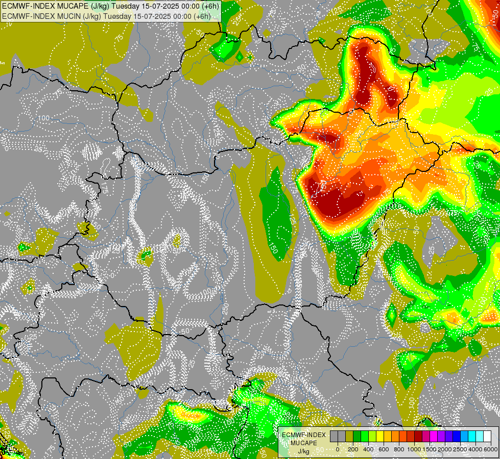500x459 pixels.
Task: Select the purple legend swatch
Action: pyautogui.click(x=441, y=437)
